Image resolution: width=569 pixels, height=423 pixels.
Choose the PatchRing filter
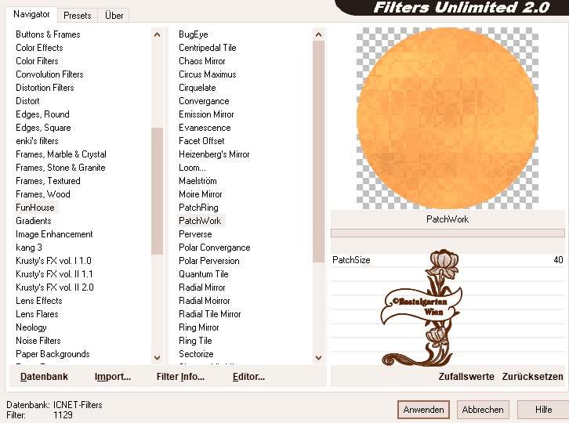click(x=198, y=208)
